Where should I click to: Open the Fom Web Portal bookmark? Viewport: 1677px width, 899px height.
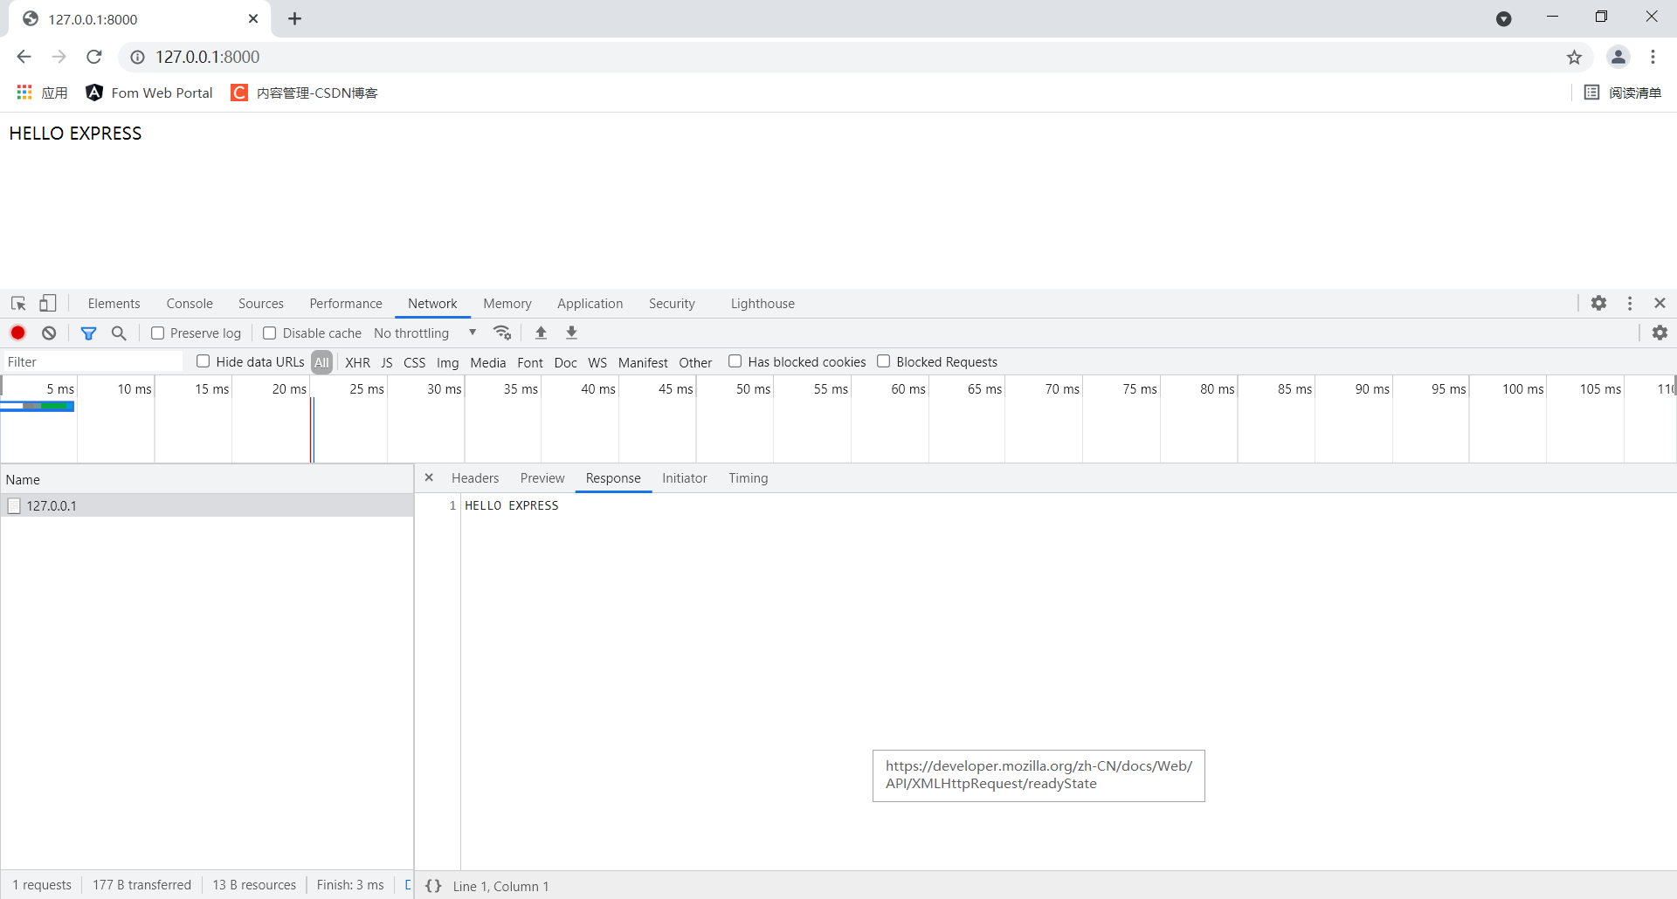click(149, 93)
